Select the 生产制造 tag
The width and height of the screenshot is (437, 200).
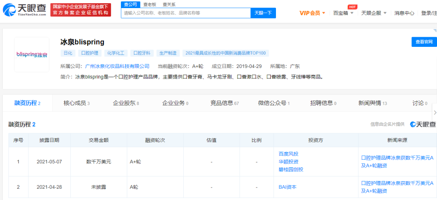pos(168,53)
